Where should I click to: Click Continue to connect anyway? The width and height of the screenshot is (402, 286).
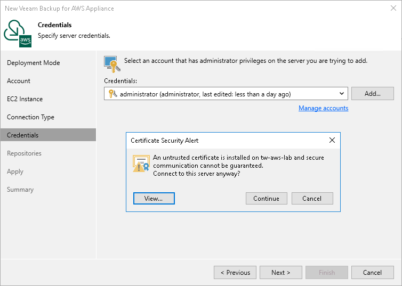[x=266, y=199]
